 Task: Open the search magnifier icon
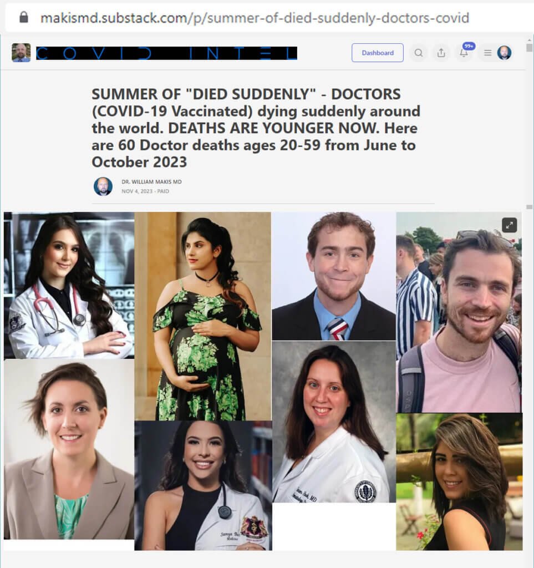point(419,53)
